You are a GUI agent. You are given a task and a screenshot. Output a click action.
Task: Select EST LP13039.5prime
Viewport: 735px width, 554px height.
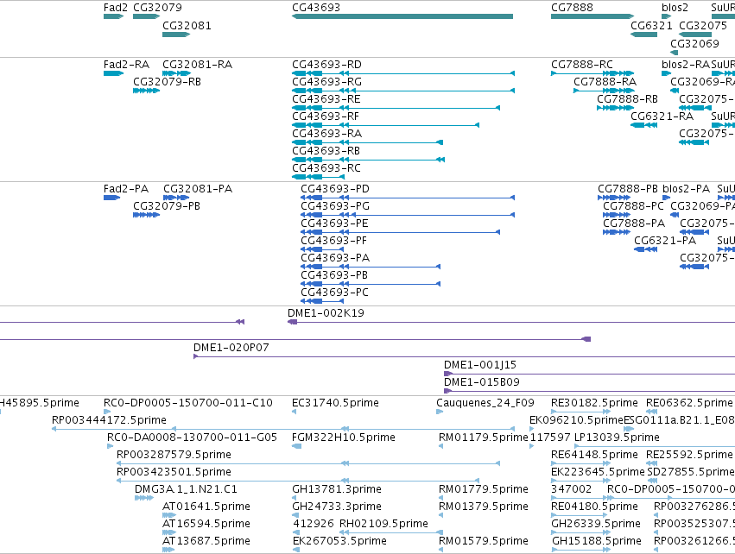point(655,446)
